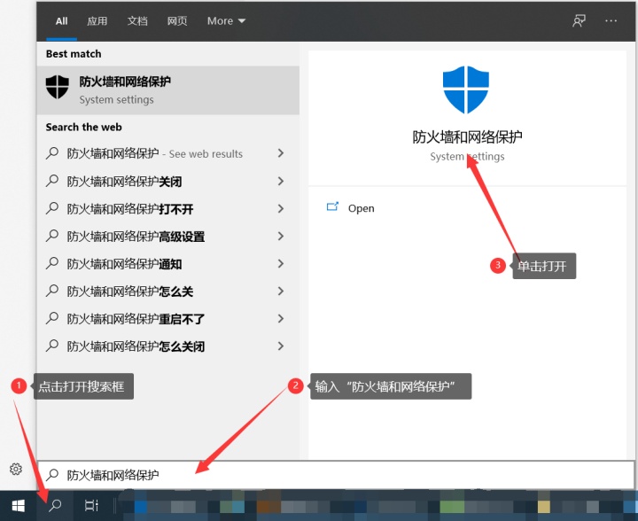
Task: Open the 防火墙和网络保护重启不了 web suggestion
Action: point(168,319)
